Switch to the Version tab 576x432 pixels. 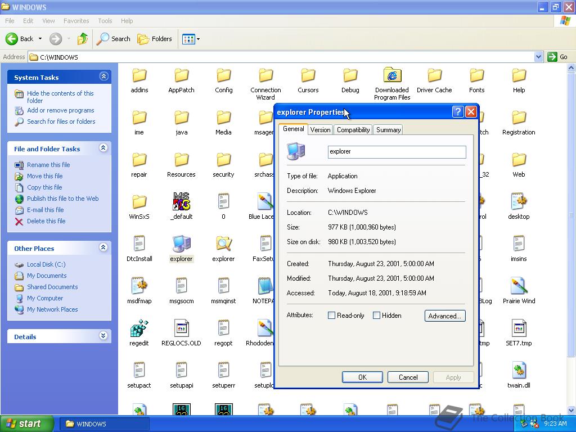[320, 130]
